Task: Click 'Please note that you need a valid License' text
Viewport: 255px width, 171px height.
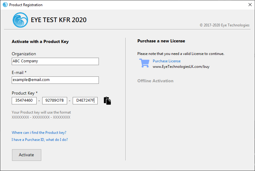Action: (x=181, y=54)
